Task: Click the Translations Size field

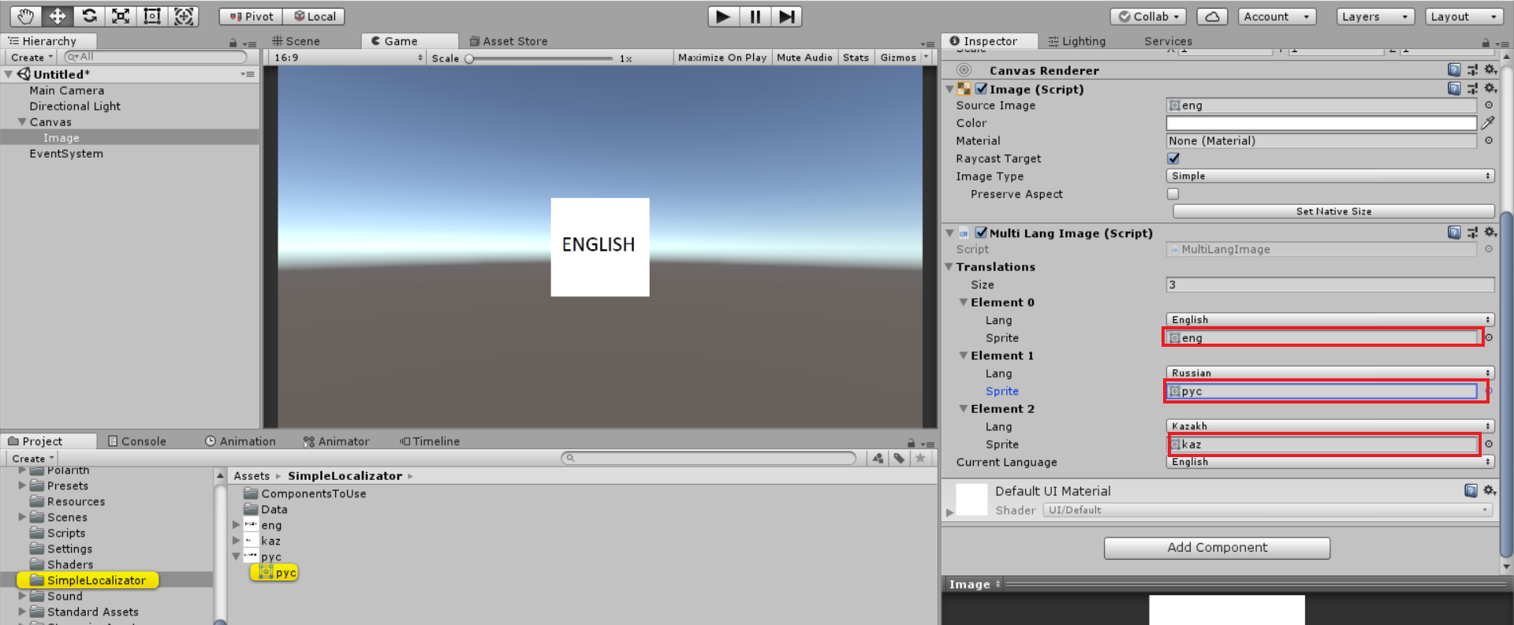Action: [1329, 285]
